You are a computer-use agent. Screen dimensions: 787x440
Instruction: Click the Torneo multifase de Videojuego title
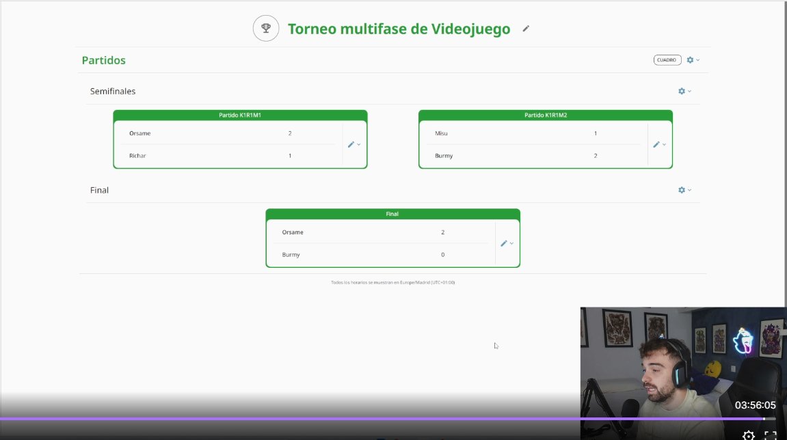coord(399,29)
